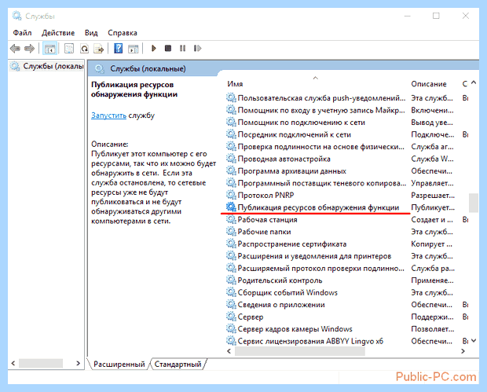
Task: Click the Forward arrow toolbar icon
Action: pos(30,49)
